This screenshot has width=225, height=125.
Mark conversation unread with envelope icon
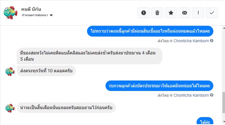(185, 13)
